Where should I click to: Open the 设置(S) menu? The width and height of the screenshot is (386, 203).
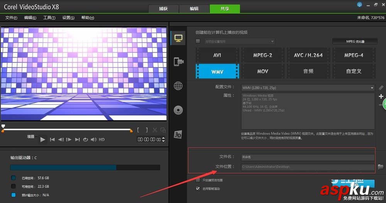(68, 18)
